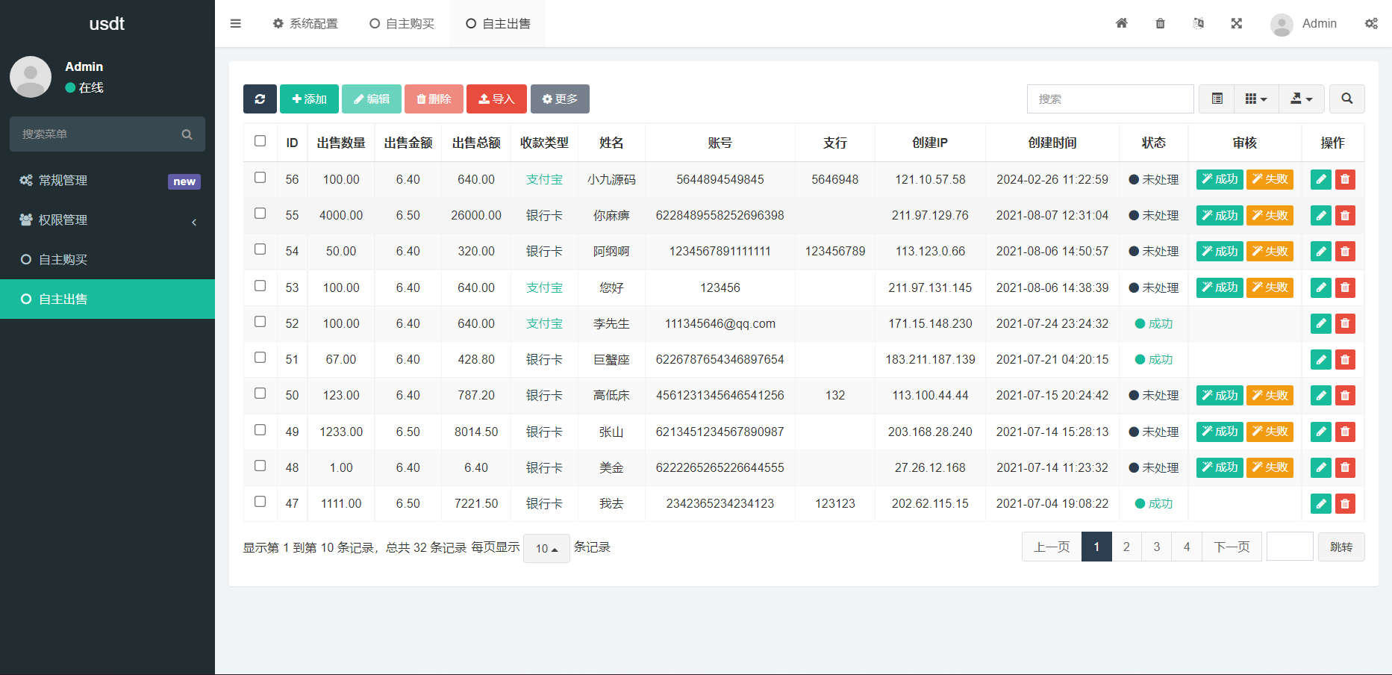
Task: Edit row 52 with the pencil icon
Action: click(1320, 323)
